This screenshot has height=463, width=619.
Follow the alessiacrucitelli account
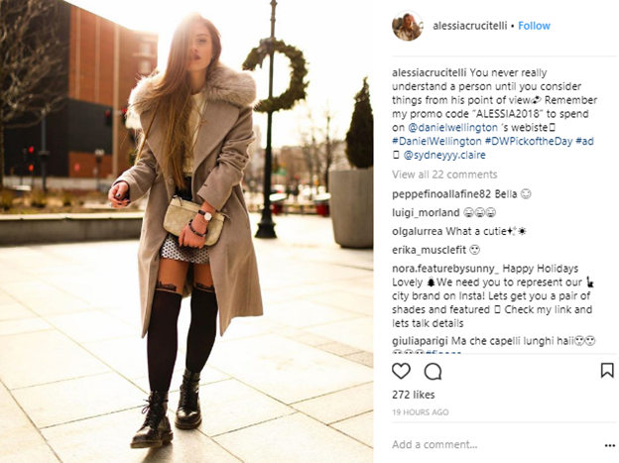tap(534, 26)
